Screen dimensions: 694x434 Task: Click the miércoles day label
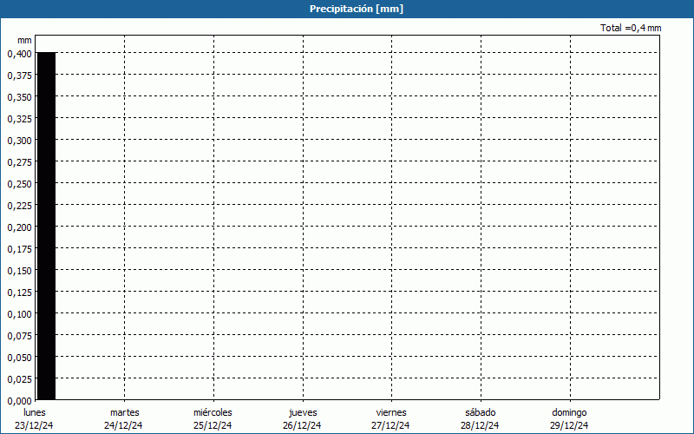tap(213, 412)
